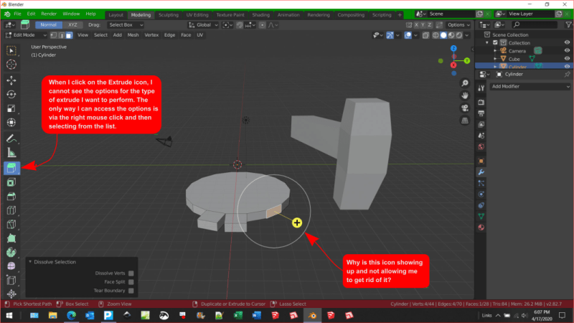Toggle Face Split checkbox
Screen dimensions: 574x323
click(x=131, y=282)
